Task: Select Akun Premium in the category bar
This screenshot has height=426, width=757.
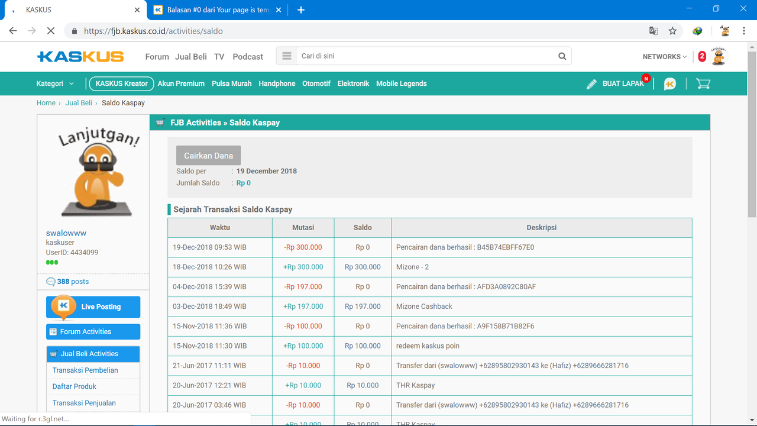Action: pos(181,84)
